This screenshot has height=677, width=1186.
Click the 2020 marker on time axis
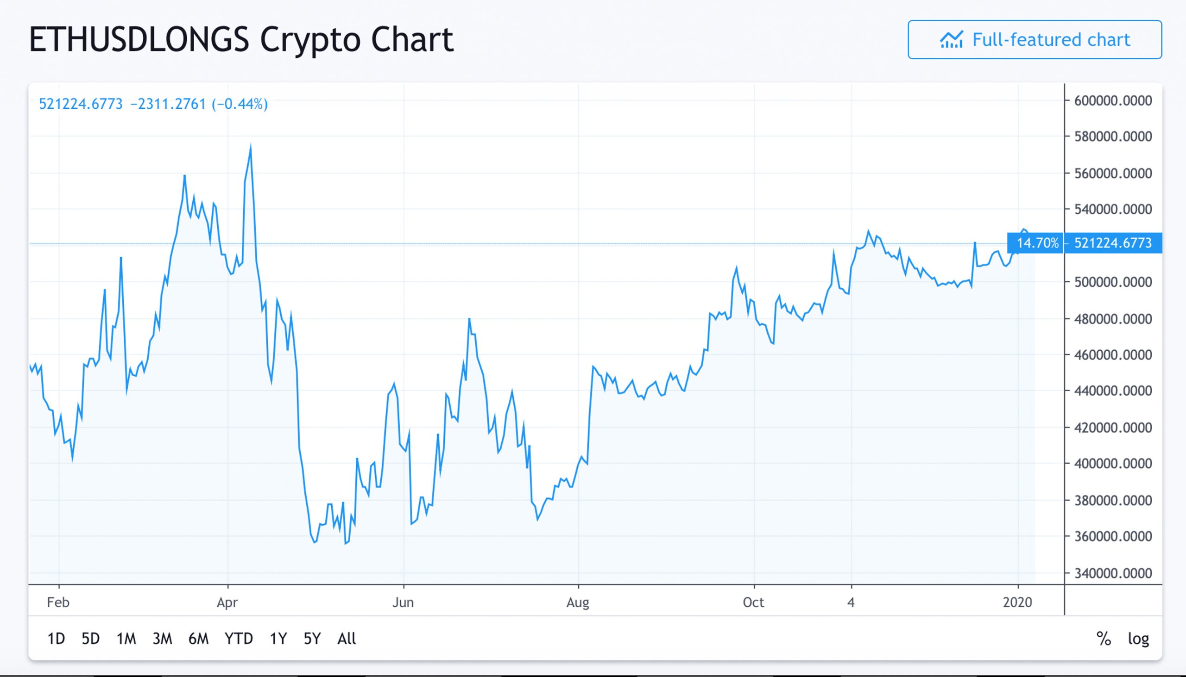tap(1017, 602)
